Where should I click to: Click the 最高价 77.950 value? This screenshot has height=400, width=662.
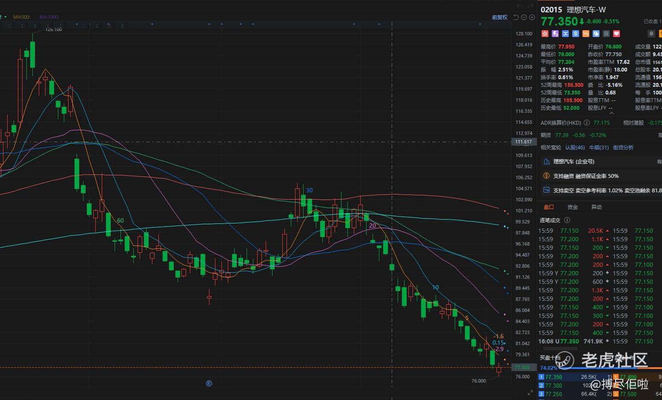[x=566, y=47]
